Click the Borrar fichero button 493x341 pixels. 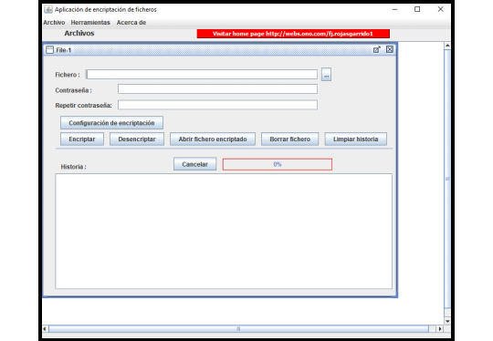(290, 139)
